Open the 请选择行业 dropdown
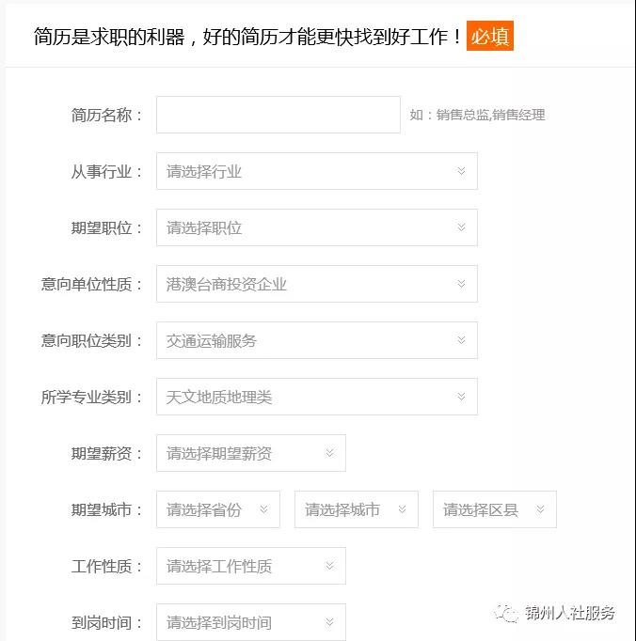Image resolution: width=636 pixels, height=641 pixels. 317,171
